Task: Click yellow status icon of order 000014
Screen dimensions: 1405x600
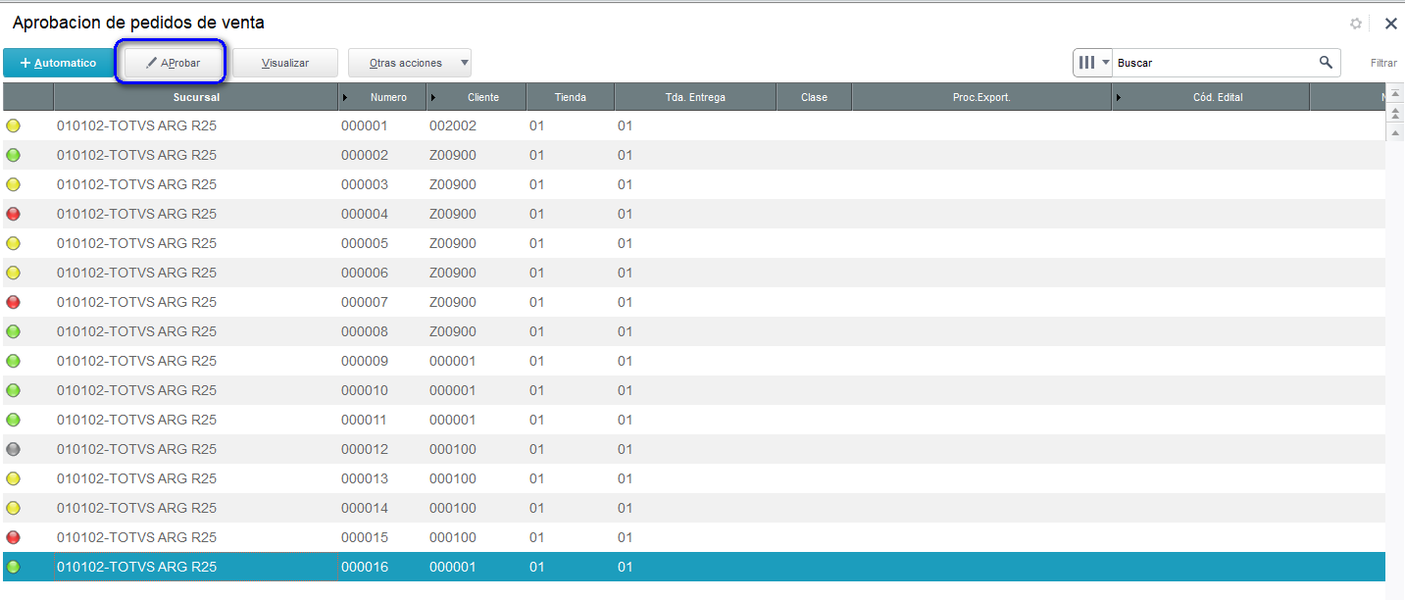Action: click(x=13, y=508)
